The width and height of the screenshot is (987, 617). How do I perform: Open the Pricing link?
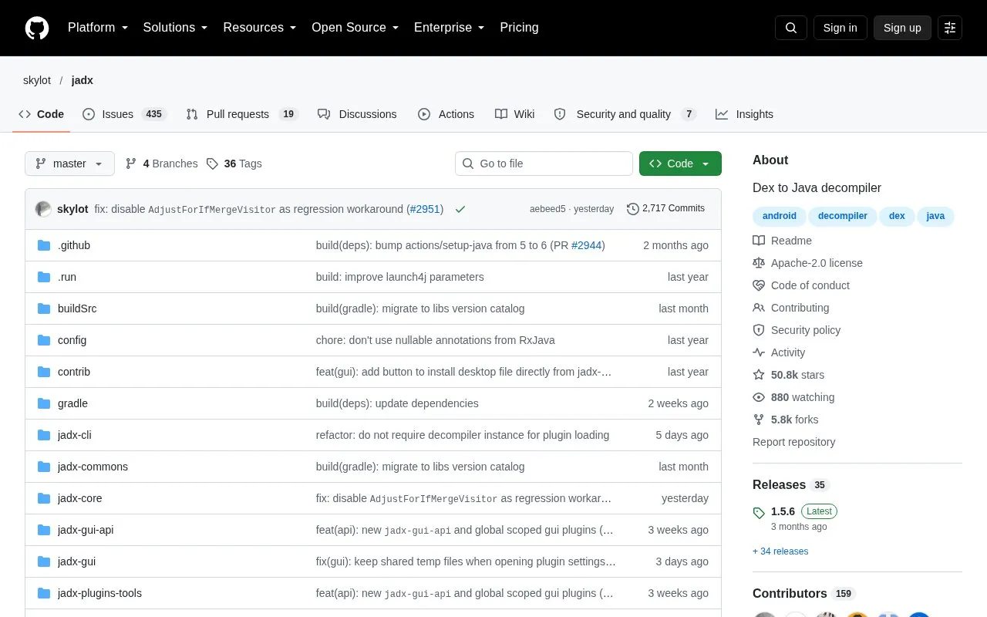tap(519, 28)
